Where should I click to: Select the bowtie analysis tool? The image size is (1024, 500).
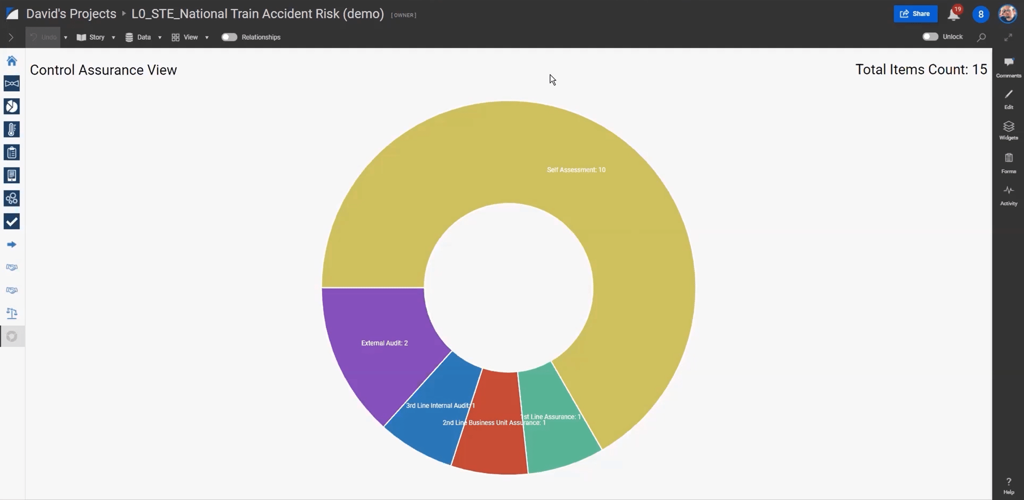[x=11, y=83]
